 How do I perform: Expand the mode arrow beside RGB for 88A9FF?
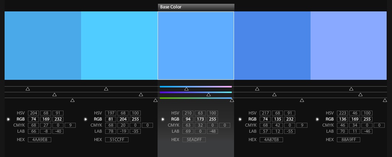(x=317, y=119)
